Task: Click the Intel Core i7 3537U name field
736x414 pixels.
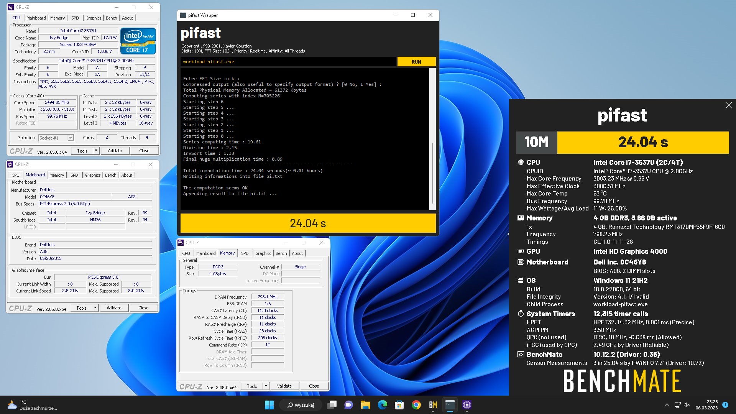Action: pos(78,31)
